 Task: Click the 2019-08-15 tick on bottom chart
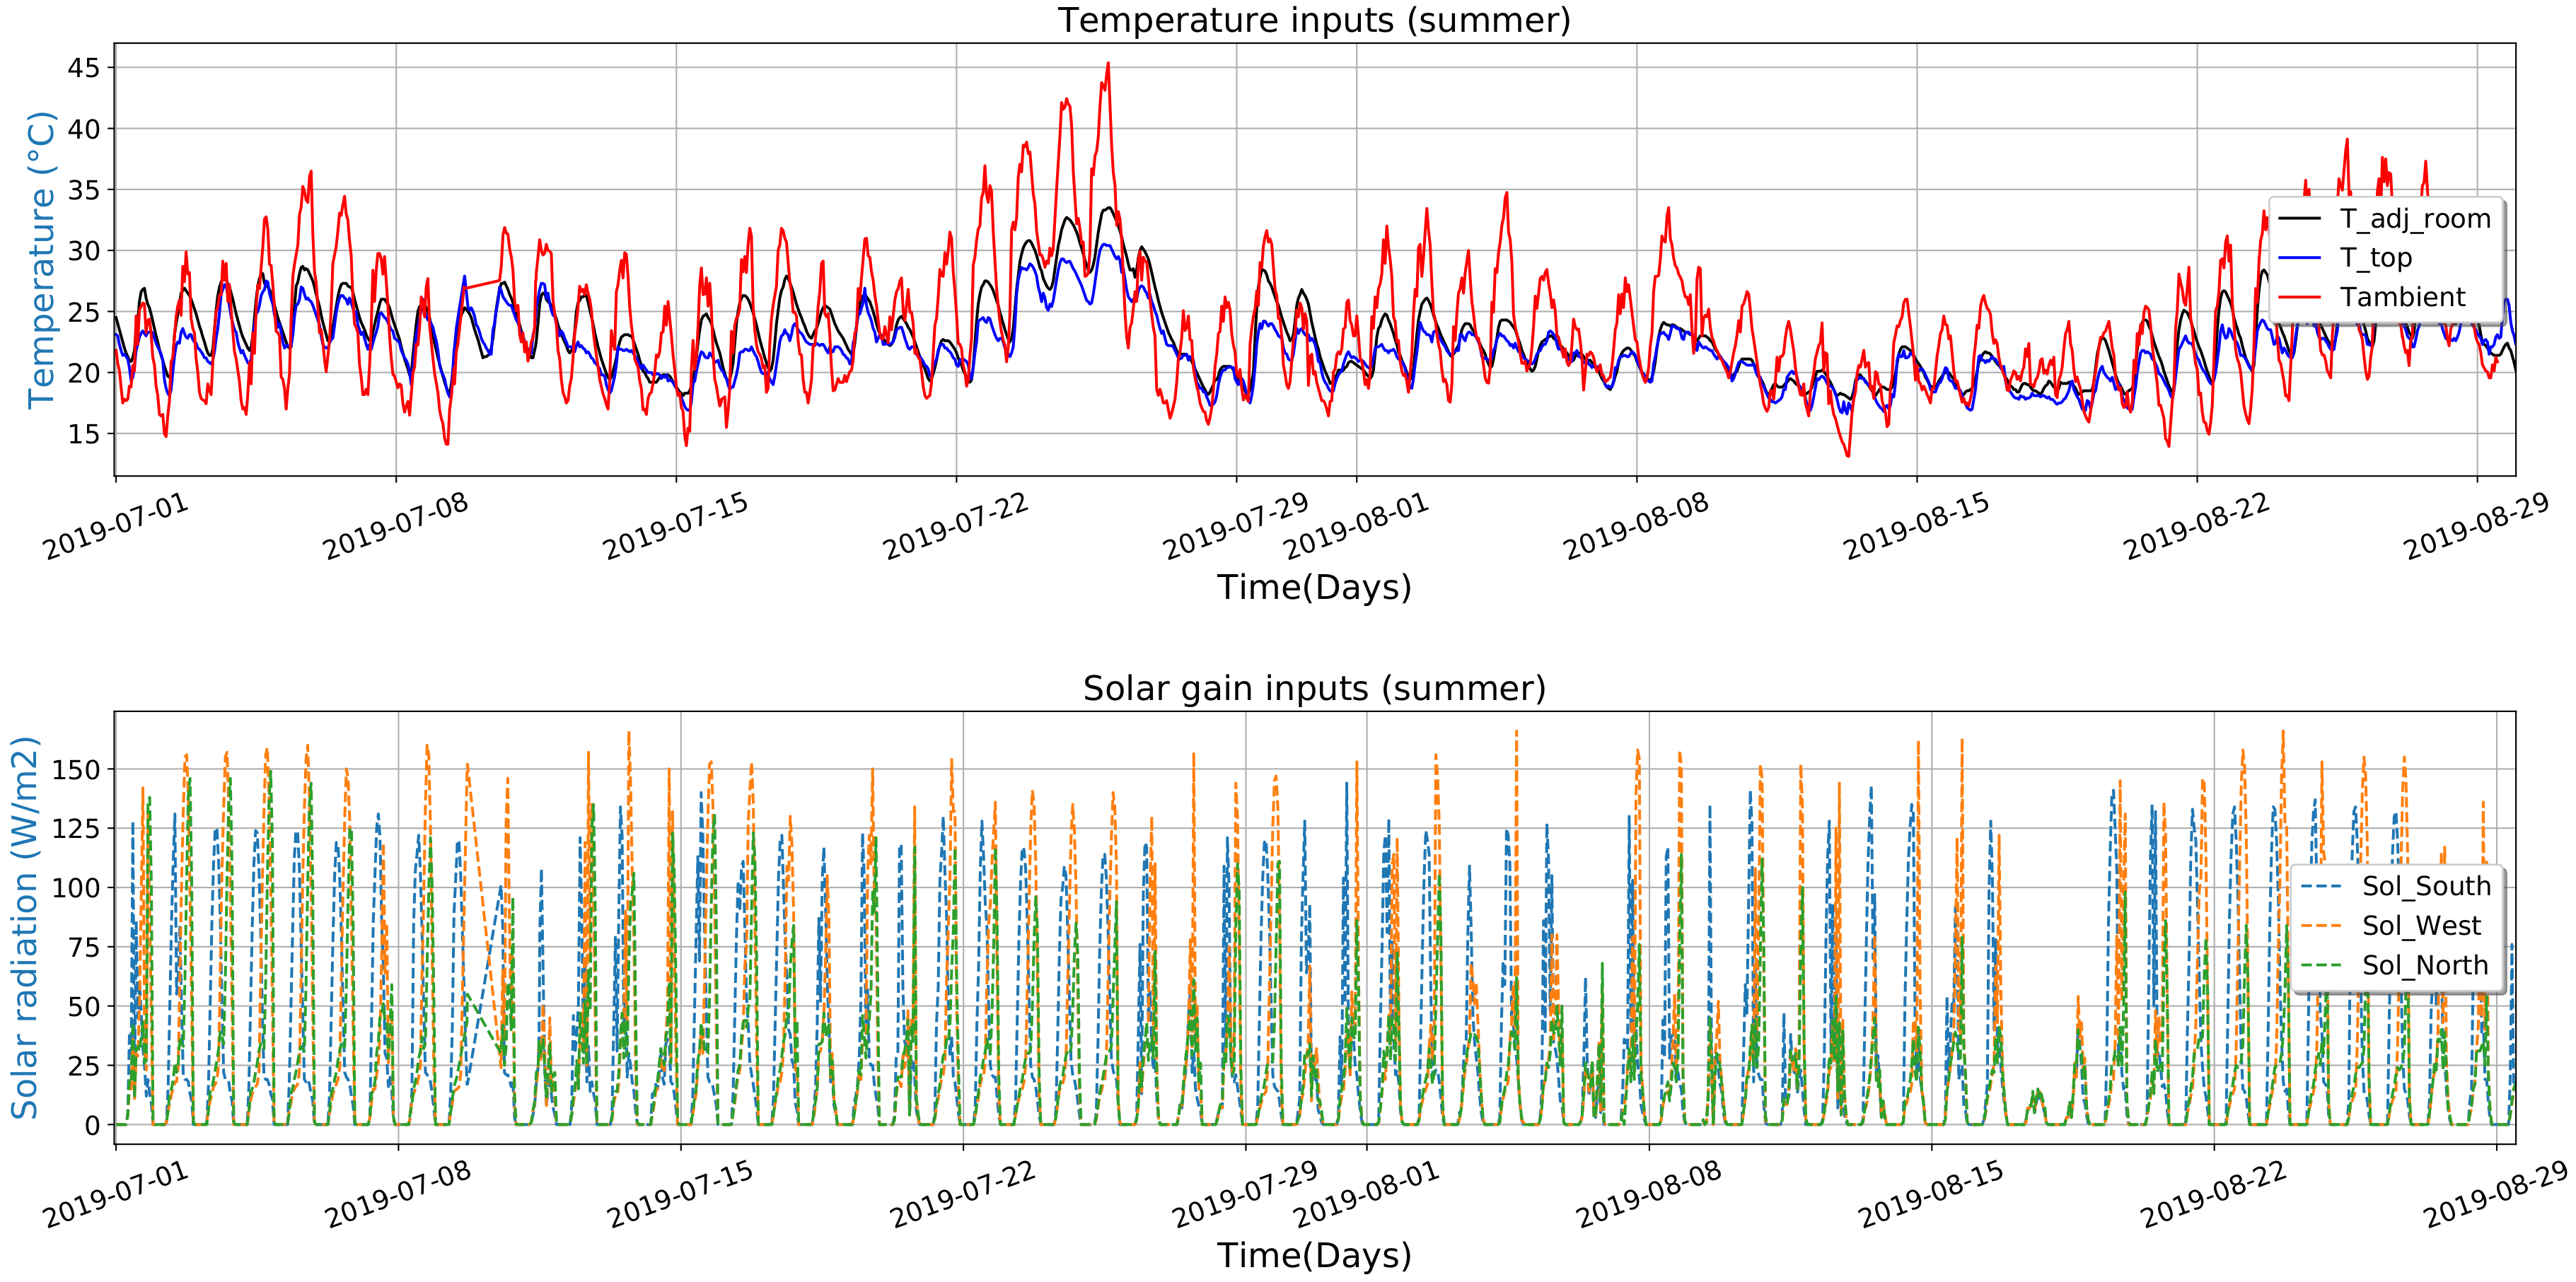[x=1931, y=1195]
